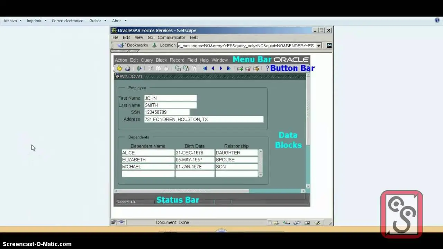443x249 pixels.
Task: Click the down arrow of the Dependents scrollbar
Action: coord(261,175)
